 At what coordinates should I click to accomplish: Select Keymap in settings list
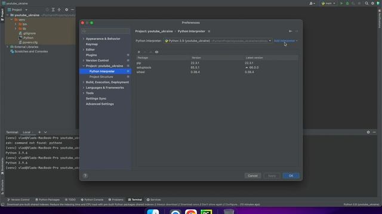click(92, 44)
